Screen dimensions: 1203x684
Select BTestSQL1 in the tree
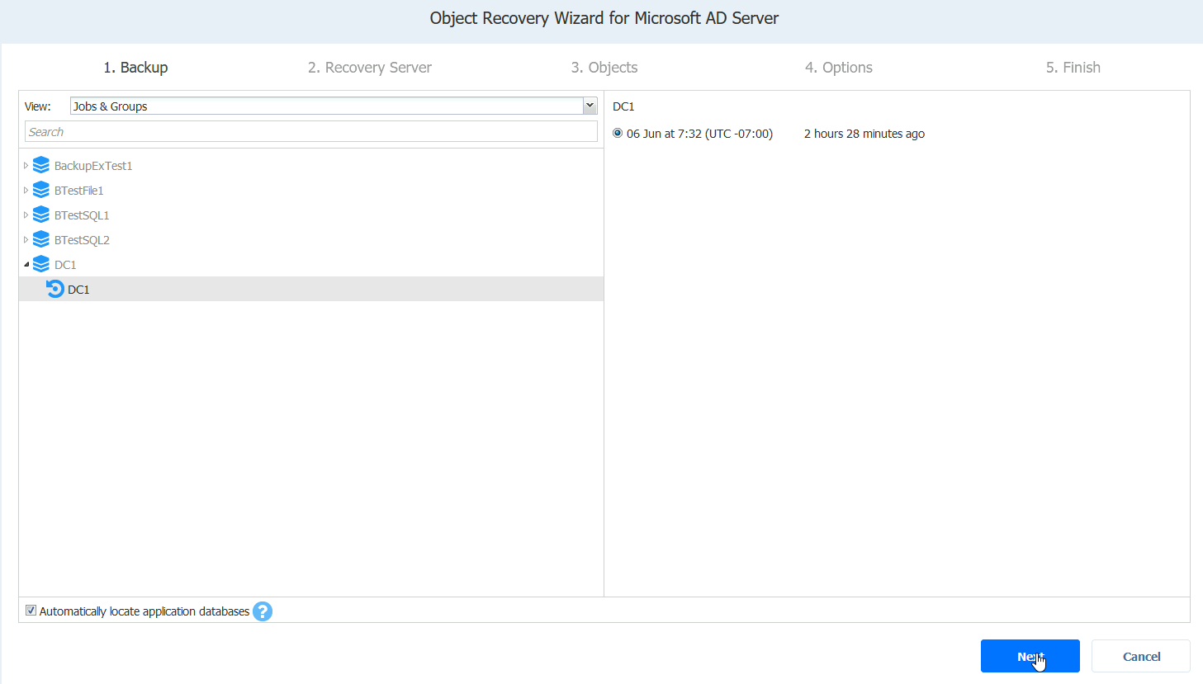coord(82,215)
